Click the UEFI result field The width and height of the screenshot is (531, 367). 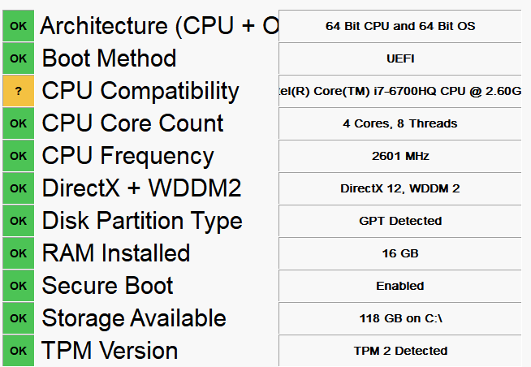click(400, 58)
